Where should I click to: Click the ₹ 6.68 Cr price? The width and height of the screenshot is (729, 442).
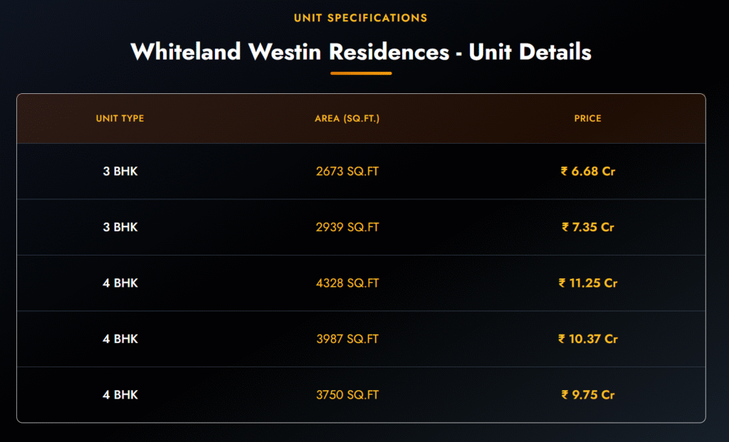click(588, 172)
